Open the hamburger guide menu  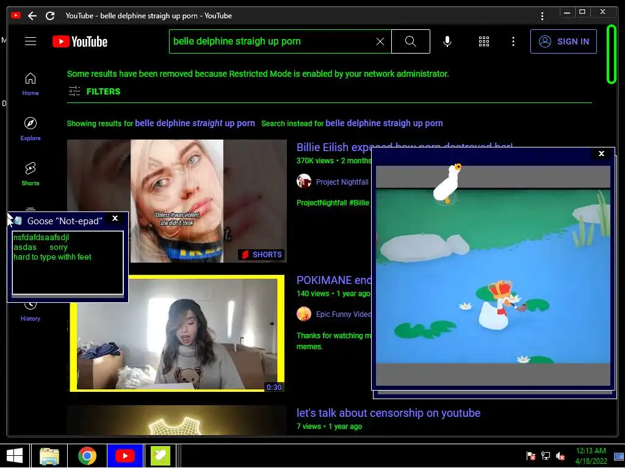coord(31,41)
